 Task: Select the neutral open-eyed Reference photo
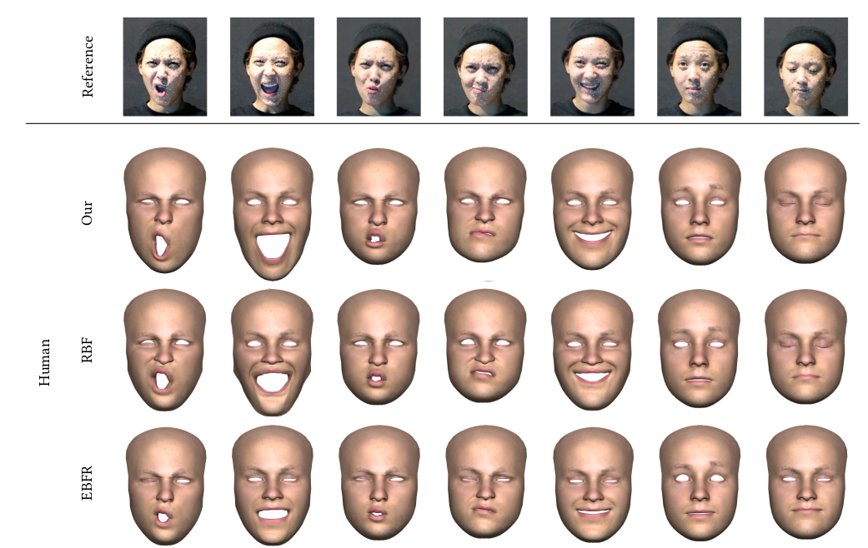tap(700, 67)
